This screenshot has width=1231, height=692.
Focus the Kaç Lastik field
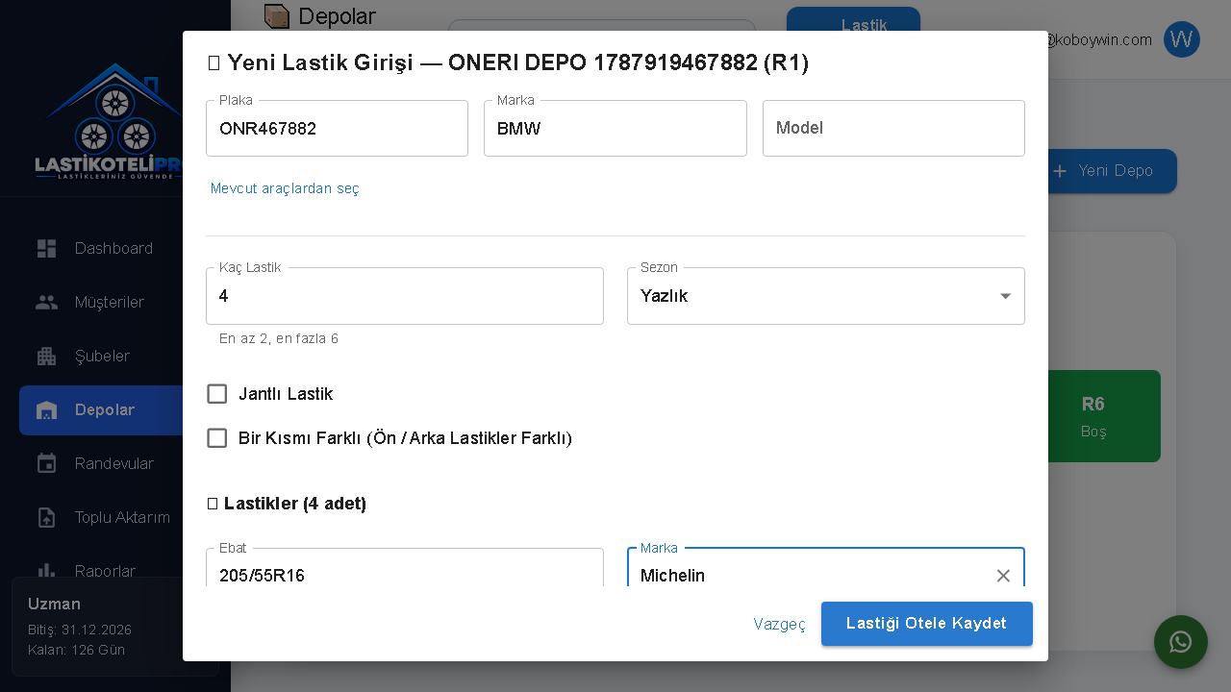[x=405, y=296]
